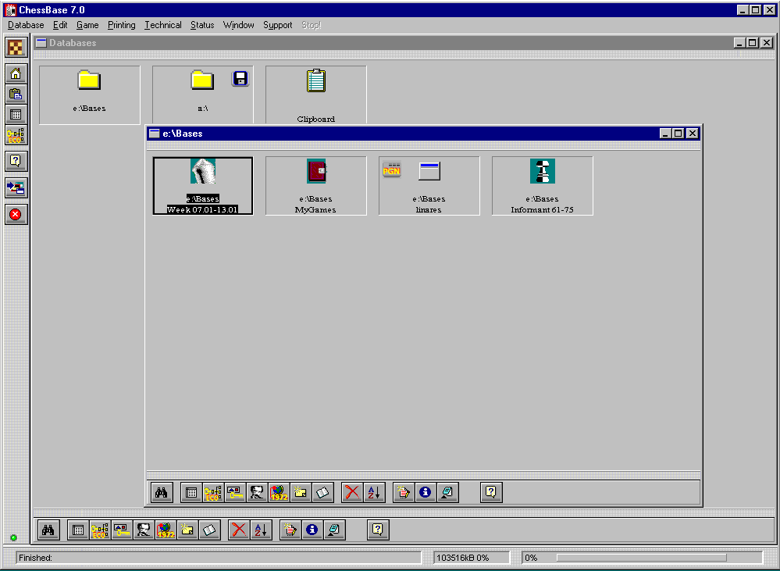Click the A-Z sort icon in the e:\Bases toolbar

pos(374,492)
